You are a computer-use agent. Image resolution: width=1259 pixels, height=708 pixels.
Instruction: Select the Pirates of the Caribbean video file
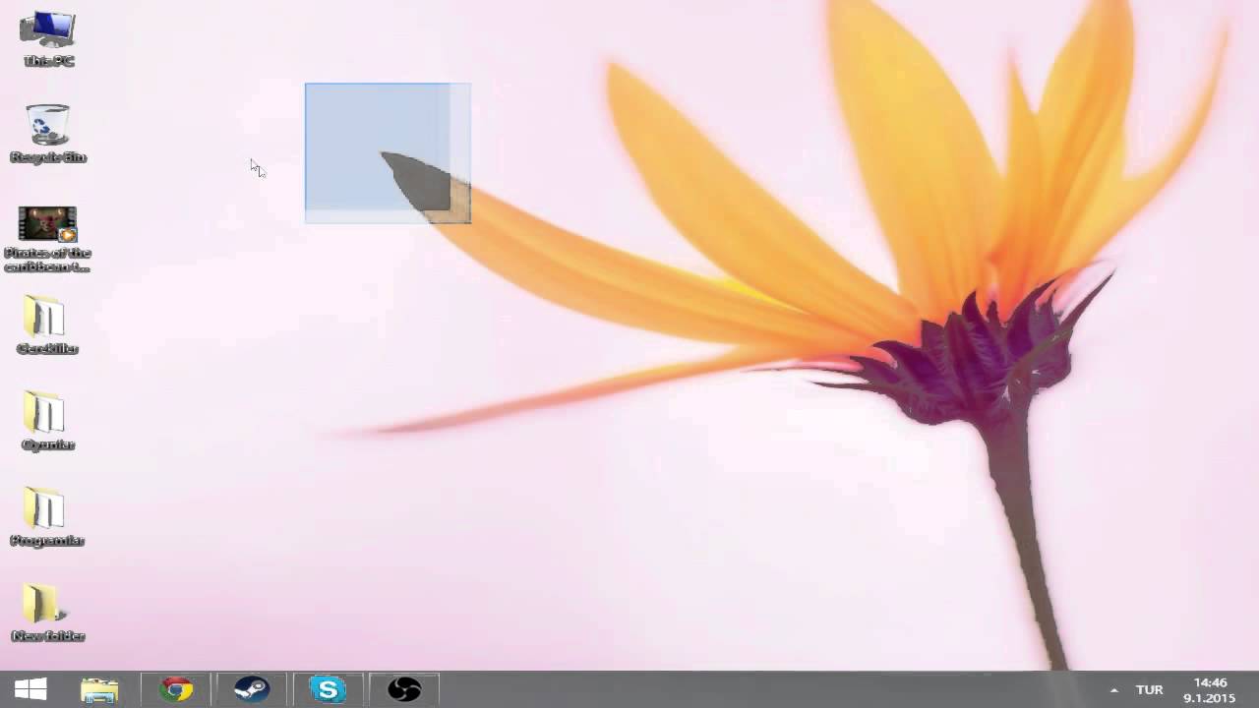[47, 239]
